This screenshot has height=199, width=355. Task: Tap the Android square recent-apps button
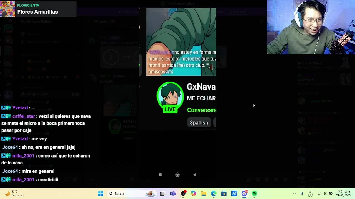click(x=160, y=175)
